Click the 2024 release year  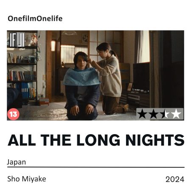[x=175, y=179]
